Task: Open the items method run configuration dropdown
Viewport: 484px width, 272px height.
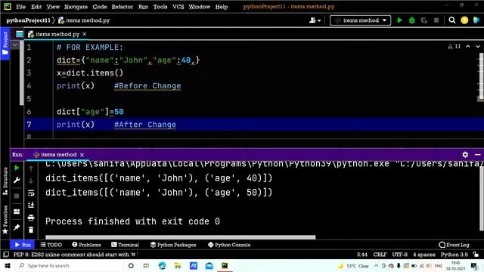Action: (x=360, y=20)
